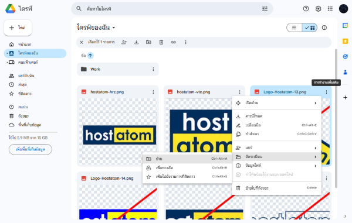Click the trash toolbar icon
The image size is (352, 223).
(161, 42)
